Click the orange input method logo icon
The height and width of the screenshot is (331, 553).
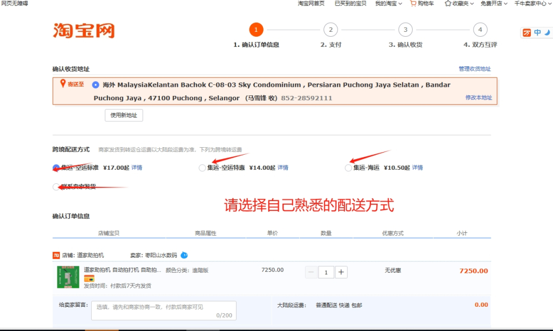coord(527,33)
